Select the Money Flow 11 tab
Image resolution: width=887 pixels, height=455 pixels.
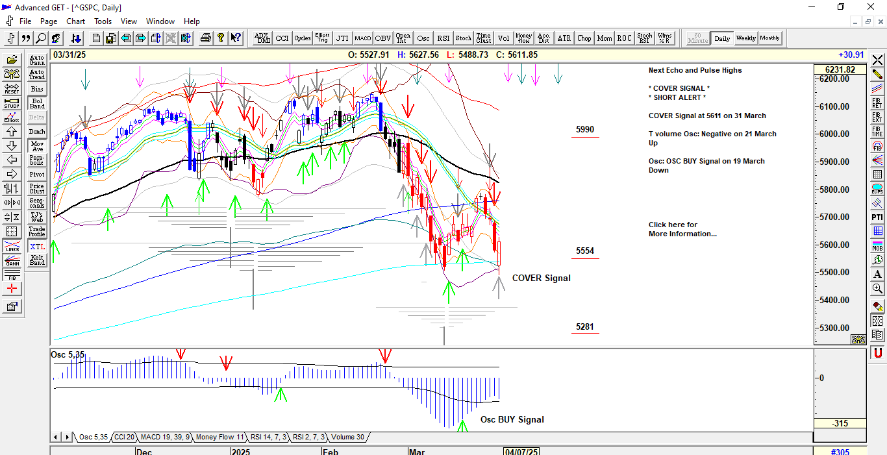[219, 437]
